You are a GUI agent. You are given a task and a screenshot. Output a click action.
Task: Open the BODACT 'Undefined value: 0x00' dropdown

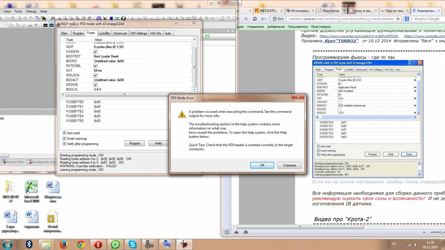142,80
